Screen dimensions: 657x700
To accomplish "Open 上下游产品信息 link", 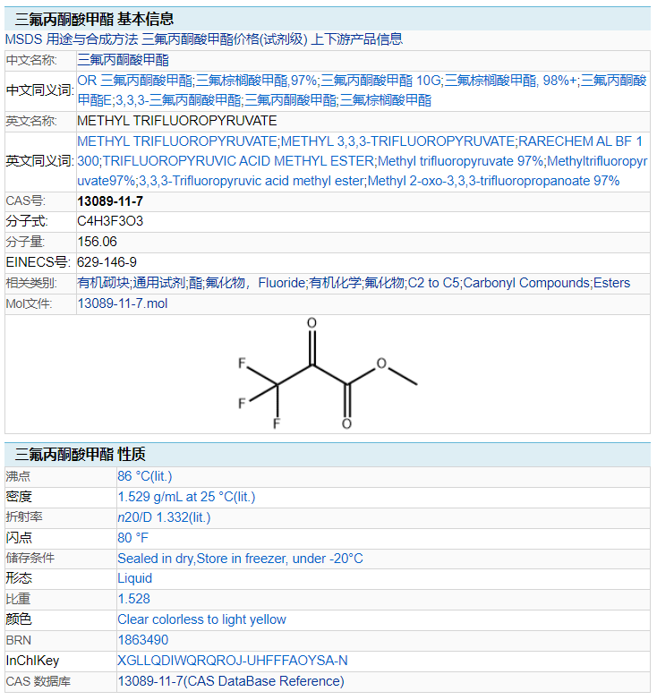I will point(356,39).
